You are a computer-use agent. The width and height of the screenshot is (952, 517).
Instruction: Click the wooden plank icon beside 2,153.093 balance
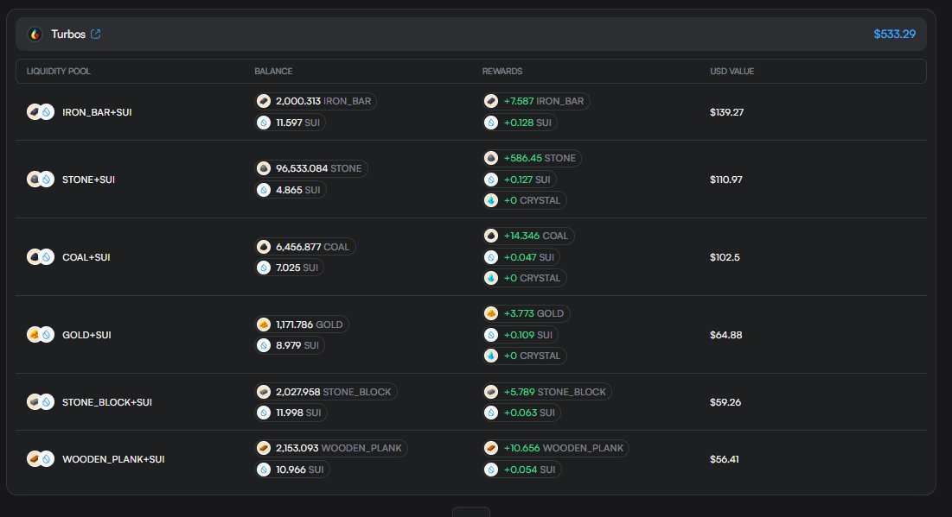(264, 448)
